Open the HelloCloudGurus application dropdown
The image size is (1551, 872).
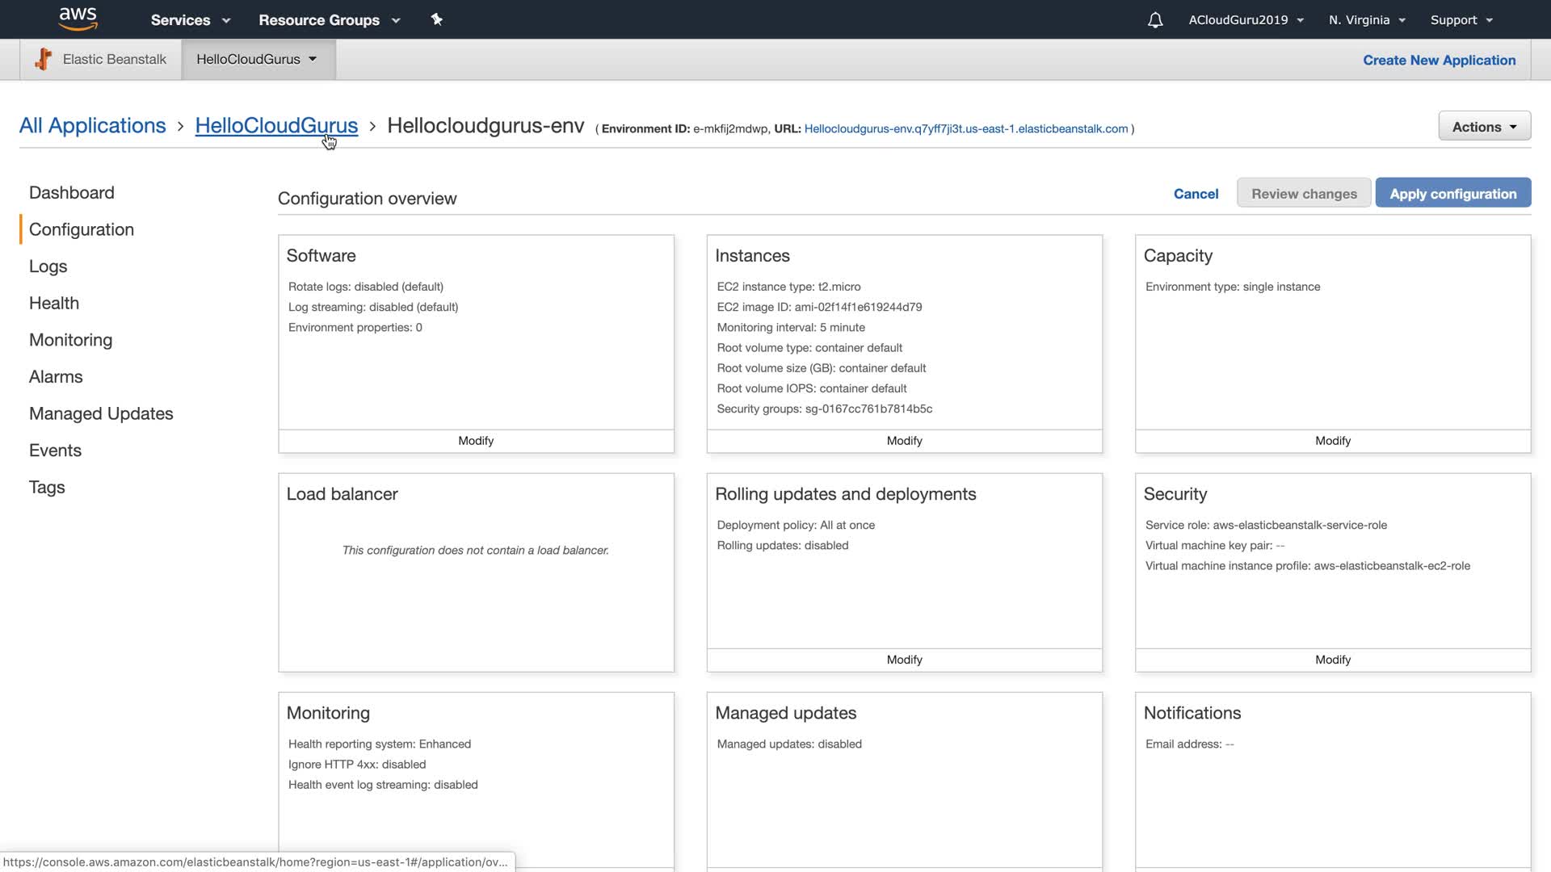257,59
